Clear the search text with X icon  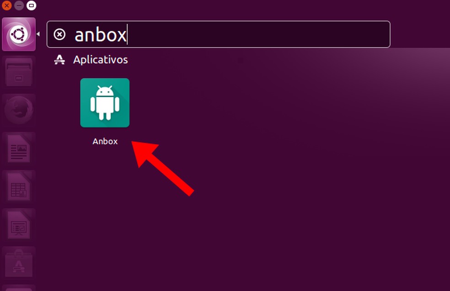59,34
